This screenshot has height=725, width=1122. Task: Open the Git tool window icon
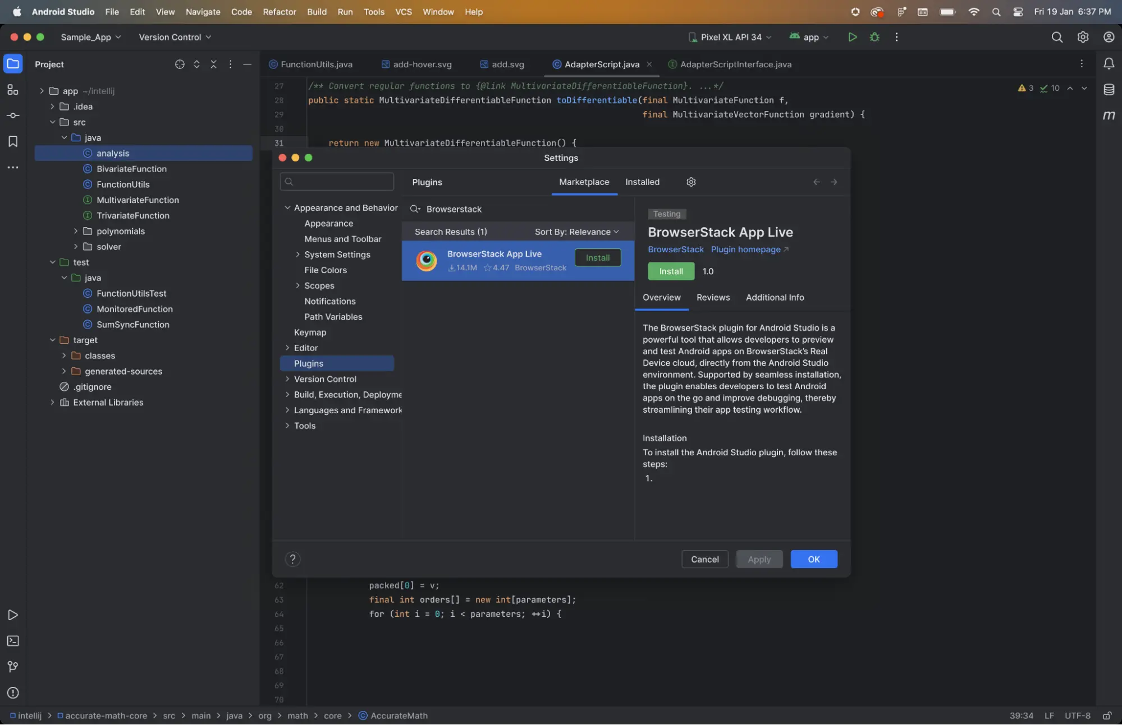[x=12, y=667]
